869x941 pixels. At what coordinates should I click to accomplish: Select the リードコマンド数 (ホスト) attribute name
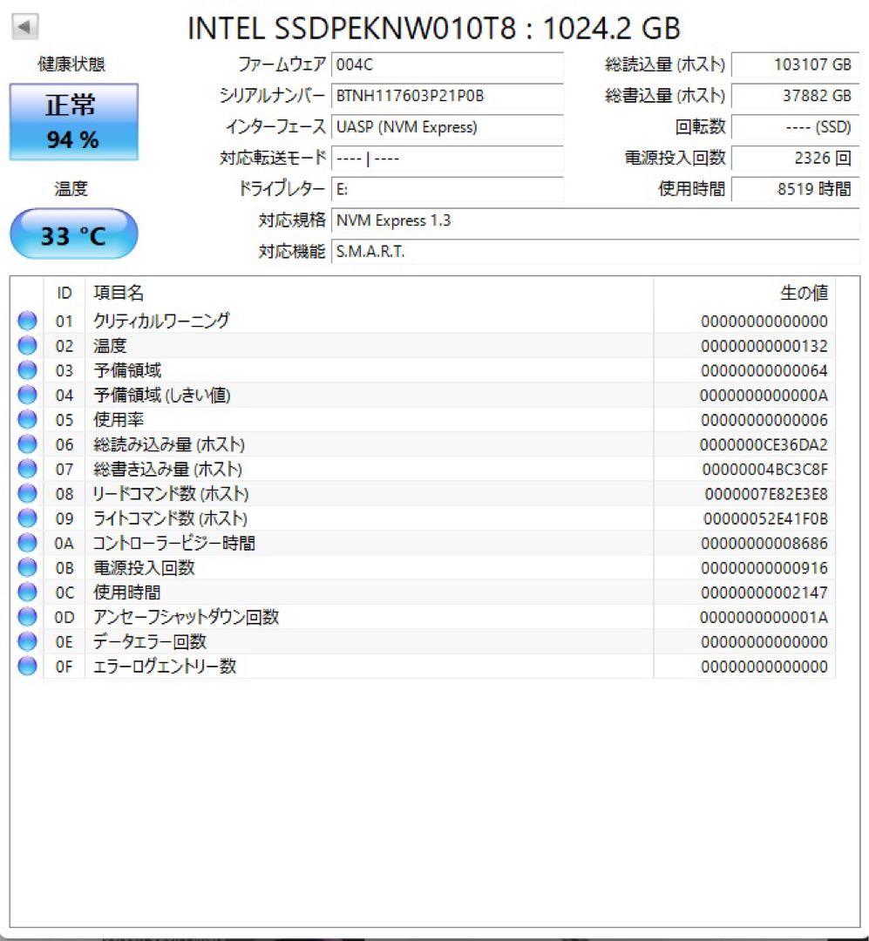(x=170, y=493)
